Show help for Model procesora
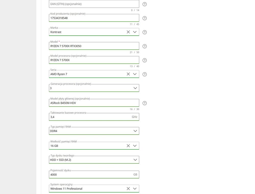Screen dimensions: 255x194 (x=144, y=60)
